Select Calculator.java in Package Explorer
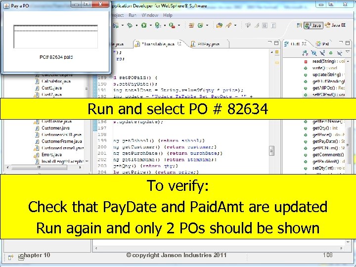 coord(56,81)
